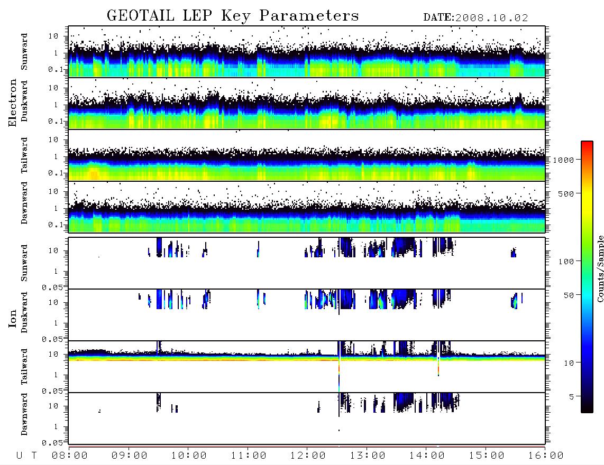Image resolution: width=604 pixels, height=465 pixels.
Task: Click the 500 colorbar scale value
Action: (x=566, y=194)
